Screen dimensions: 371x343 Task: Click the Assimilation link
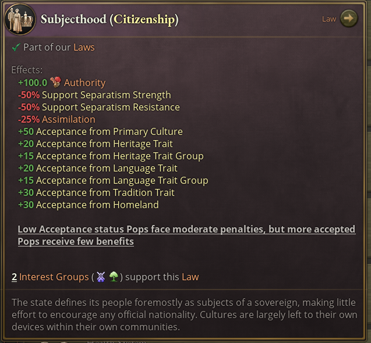[x=68, y=120]
